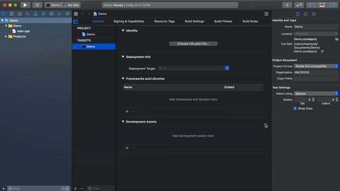The width and height of the screenshot is (340, 191).
Task: Stop the running scheme
Action: (x=37, y=5)
